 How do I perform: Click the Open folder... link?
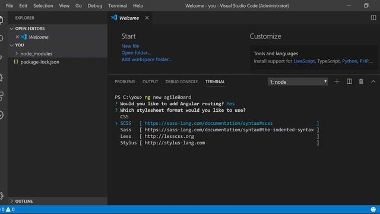point(136,53)
